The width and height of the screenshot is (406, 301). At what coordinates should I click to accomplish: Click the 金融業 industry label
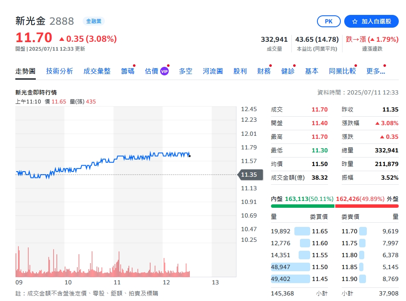(x=93, y=21)
